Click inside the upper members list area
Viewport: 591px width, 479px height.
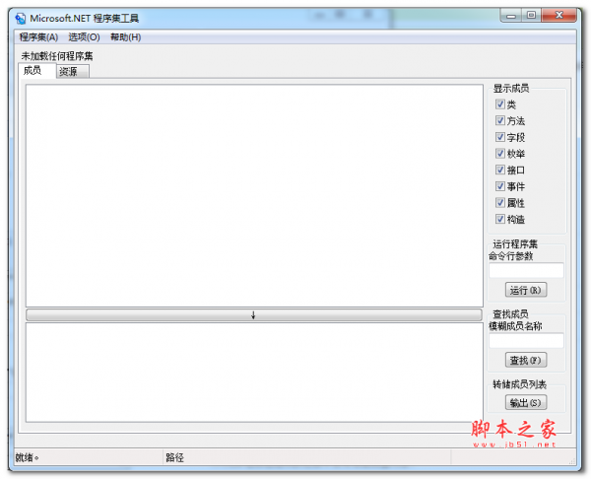tap(254, 196)
